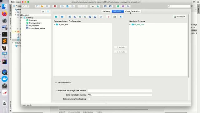Click the vertical scrollbar of DB Import panel
Viewport: 200px width, 113px height.
(x=189, y=46)
